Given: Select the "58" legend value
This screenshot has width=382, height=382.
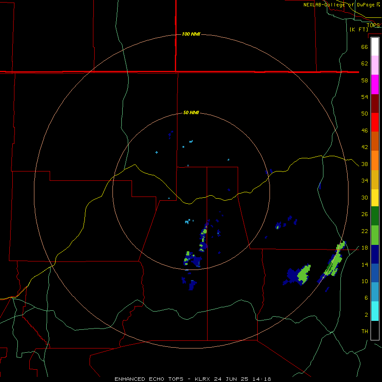Looking at the screenshot, I should [365, 80].
